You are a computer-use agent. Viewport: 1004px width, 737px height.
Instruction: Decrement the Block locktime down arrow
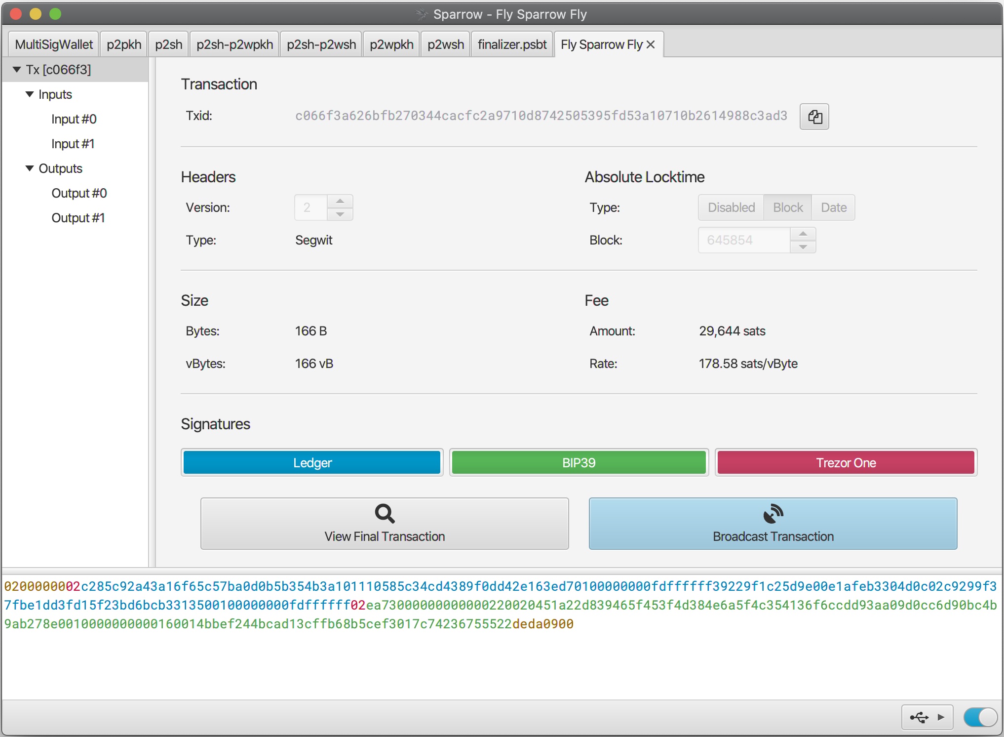pos(803,247)
